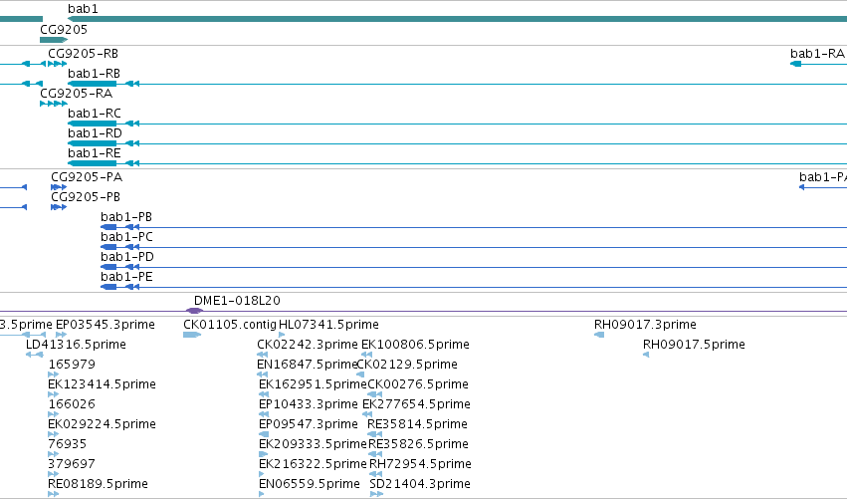The image size is (847, 499).
Task: Click the bab1-RC transcript exon block
Action: [92, 124]
